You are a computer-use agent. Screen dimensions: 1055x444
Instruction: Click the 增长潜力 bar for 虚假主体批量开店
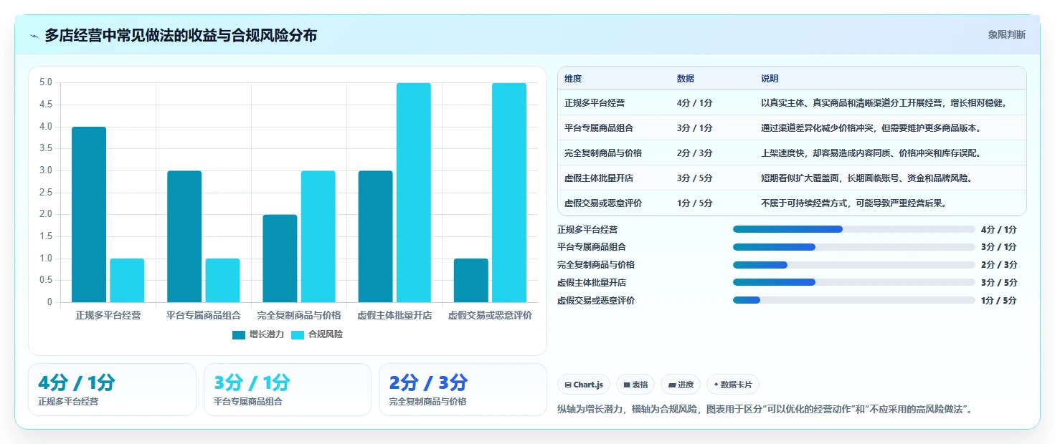pyautogui.click(x=375, y=236)
